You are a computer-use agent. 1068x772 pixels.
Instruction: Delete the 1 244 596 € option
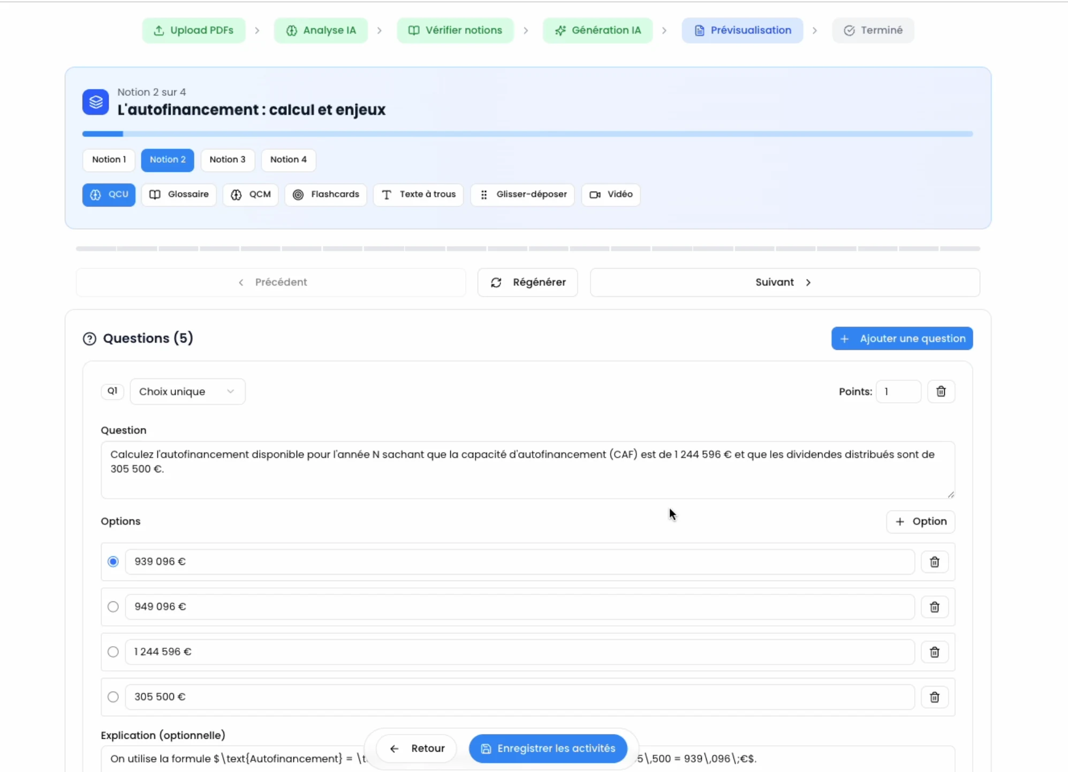(934, 652)
